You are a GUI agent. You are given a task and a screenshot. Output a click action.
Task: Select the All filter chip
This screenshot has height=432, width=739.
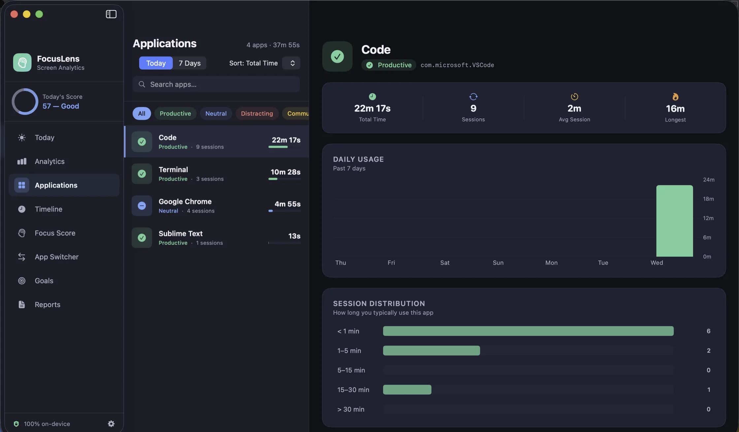(142, 113)
